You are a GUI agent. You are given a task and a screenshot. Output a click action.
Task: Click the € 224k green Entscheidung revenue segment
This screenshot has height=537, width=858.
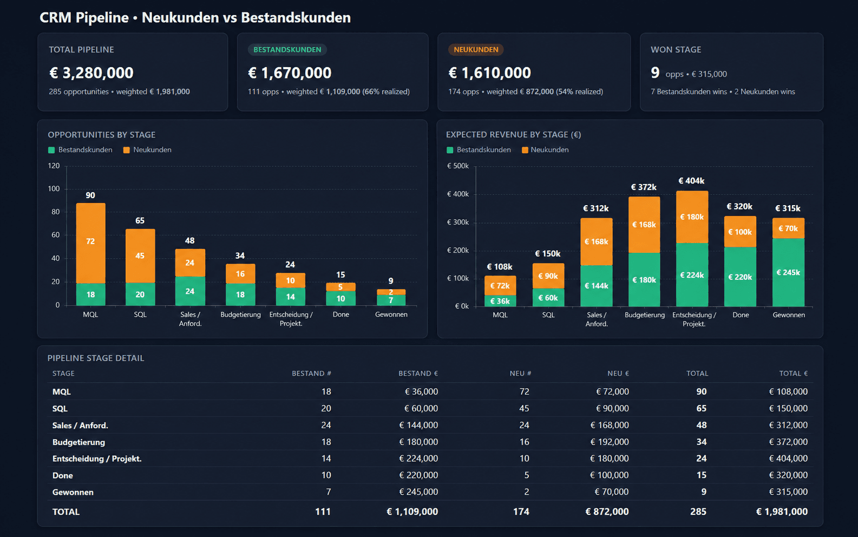692,275
